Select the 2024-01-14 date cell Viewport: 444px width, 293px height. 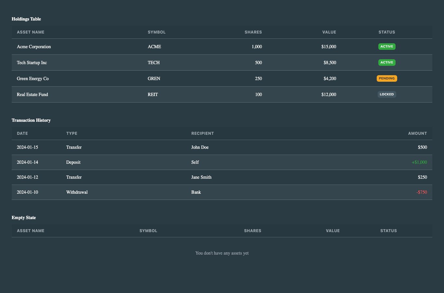point(27,162)
